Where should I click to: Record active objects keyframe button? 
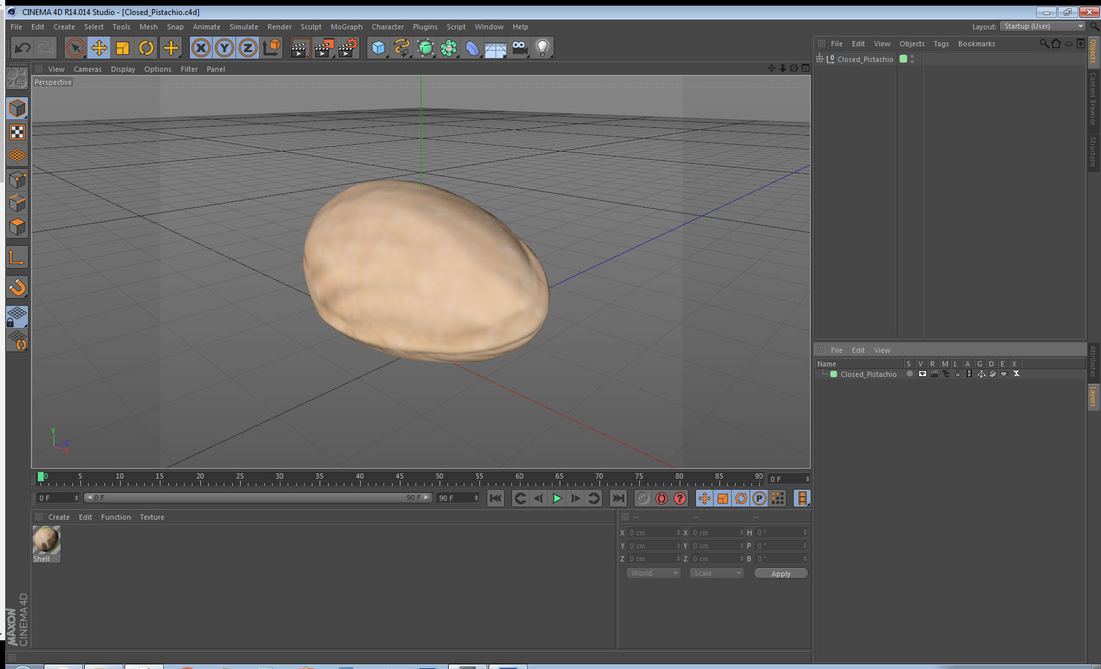pyautogui.click(x=643, y=499)
